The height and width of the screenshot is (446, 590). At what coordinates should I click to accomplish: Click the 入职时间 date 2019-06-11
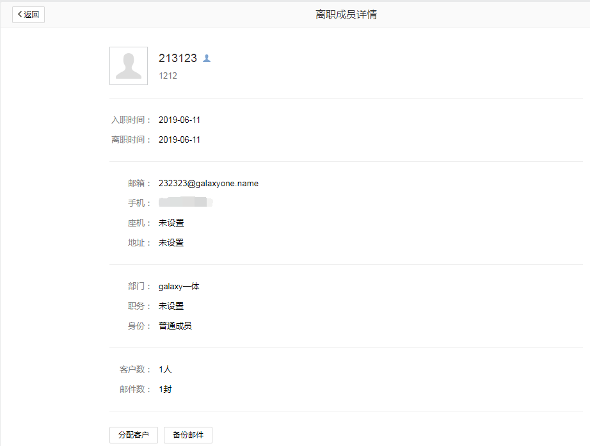[180, 120]
